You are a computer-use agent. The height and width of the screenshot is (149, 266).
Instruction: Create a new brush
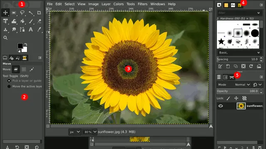(228, 66)
